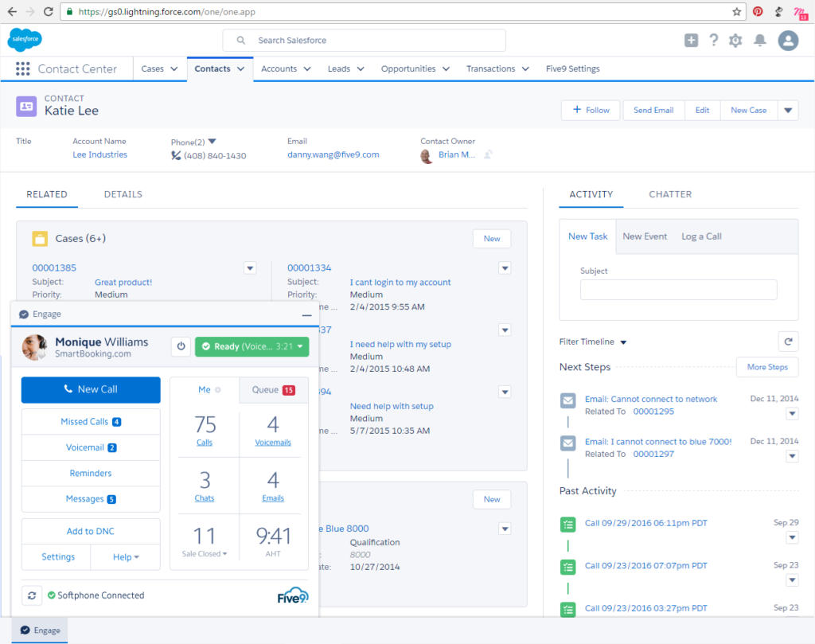815x644 pixels.
Task: Click inside the Subject field under New Task
Action: (x=678, y=289)
